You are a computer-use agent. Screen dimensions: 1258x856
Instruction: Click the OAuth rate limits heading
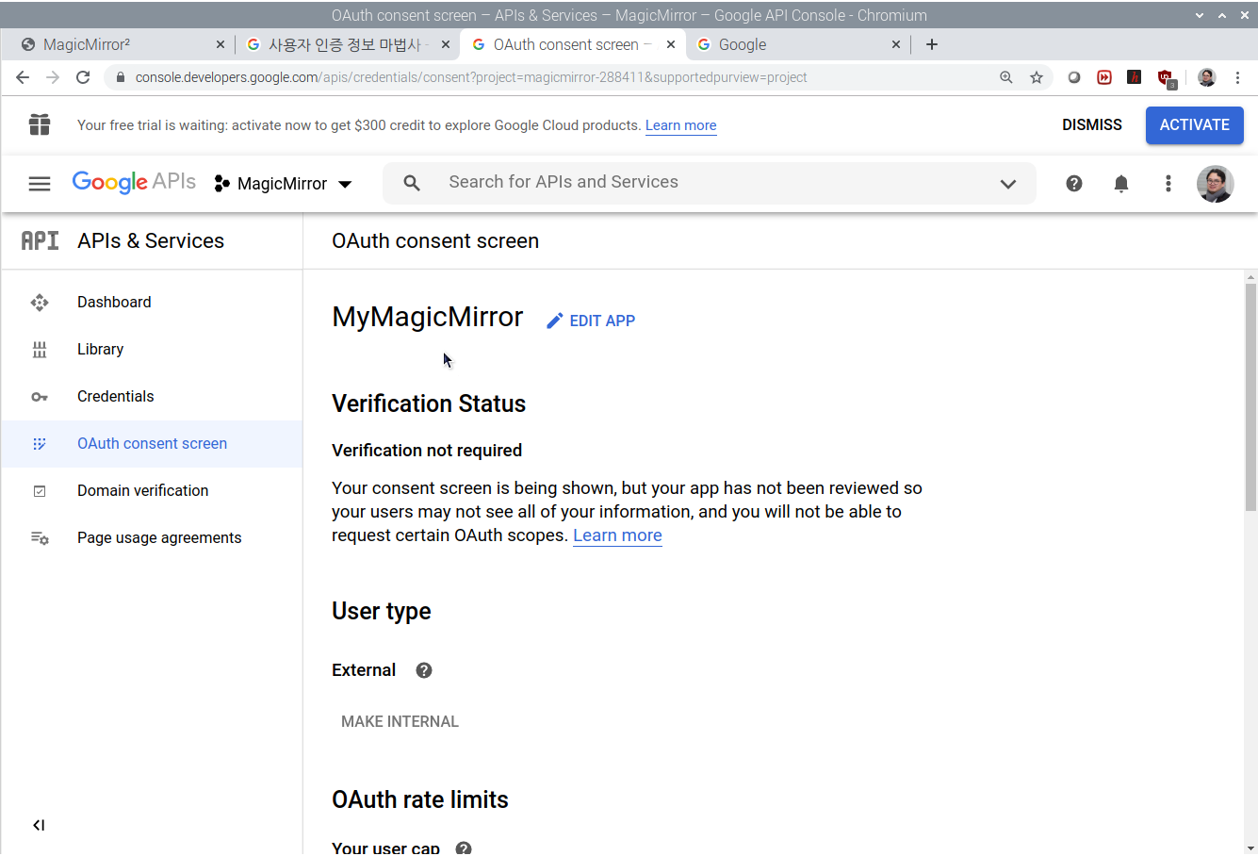pos(420,799)
